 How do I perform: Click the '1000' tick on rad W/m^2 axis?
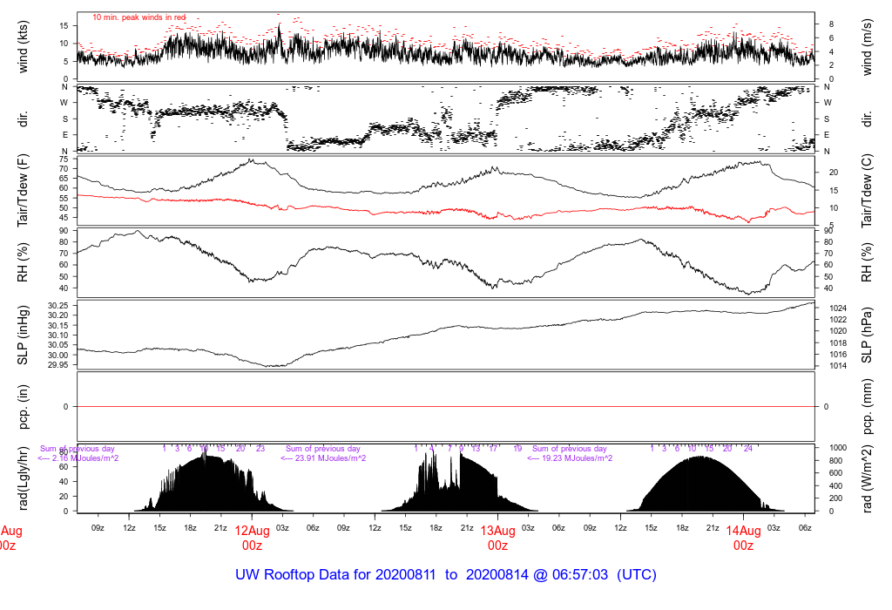[837, 448]
